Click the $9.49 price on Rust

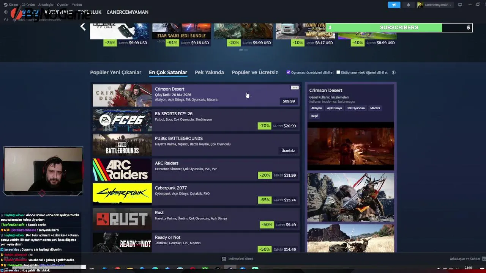[x=291, y=224]
